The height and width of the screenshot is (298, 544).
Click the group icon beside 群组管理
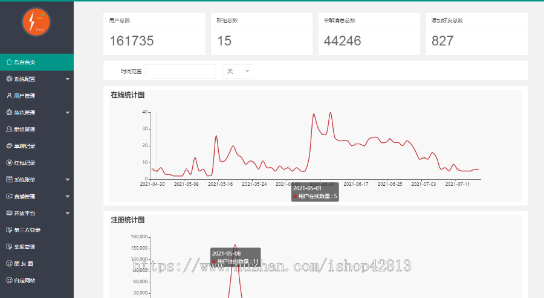[9, 129]
